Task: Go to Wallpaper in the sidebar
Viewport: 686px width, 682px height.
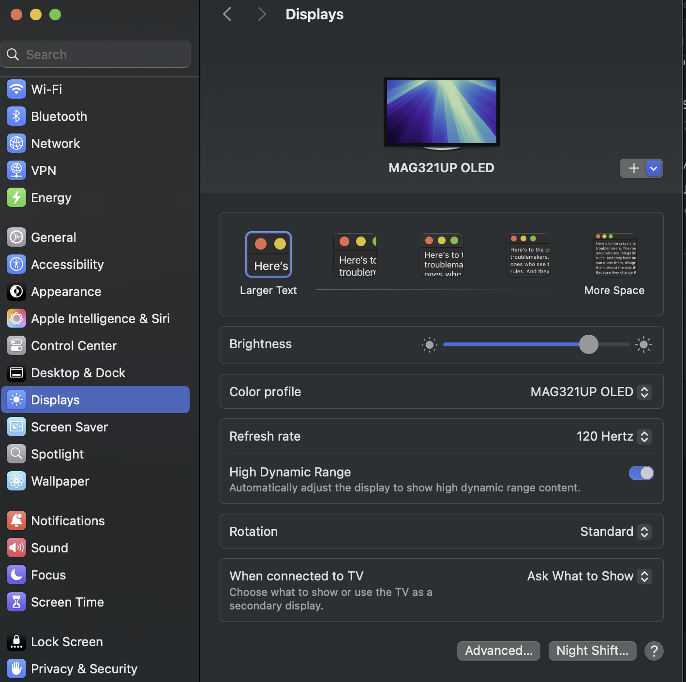Action: pos(95,481)
